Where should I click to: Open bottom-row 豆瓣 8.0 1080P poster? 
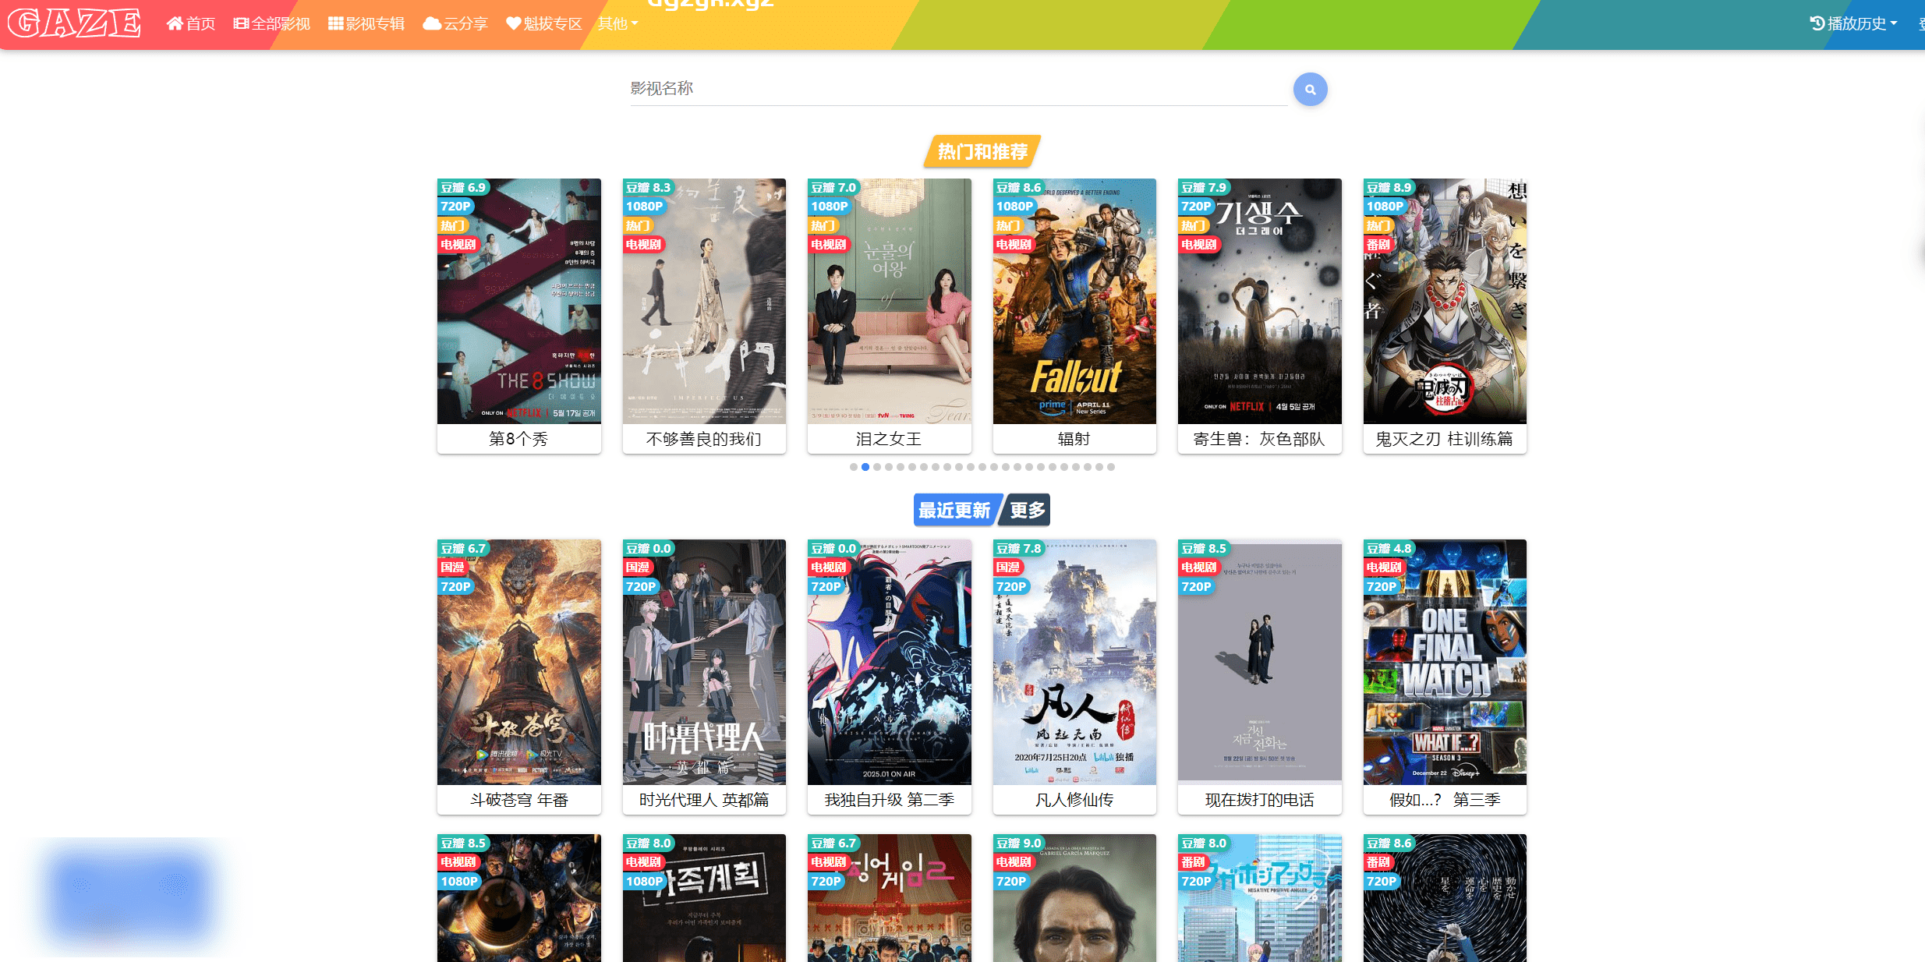704,898
